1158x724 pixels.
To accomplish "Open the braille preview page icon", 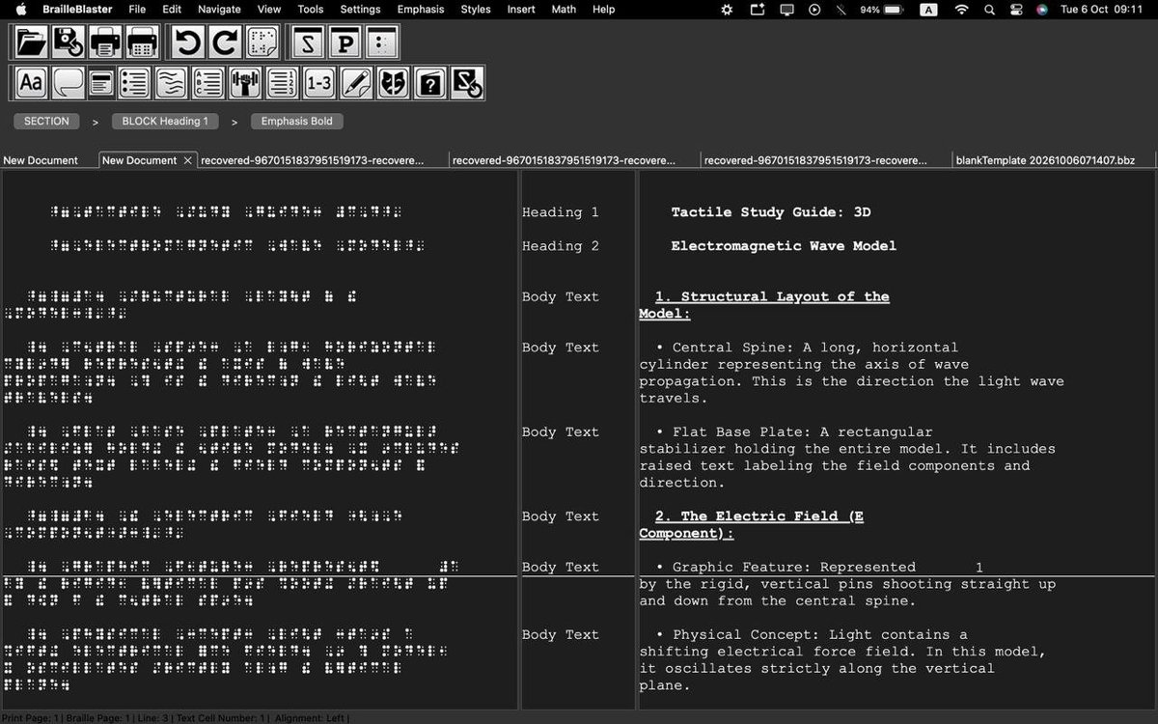I will coord(262,42).
